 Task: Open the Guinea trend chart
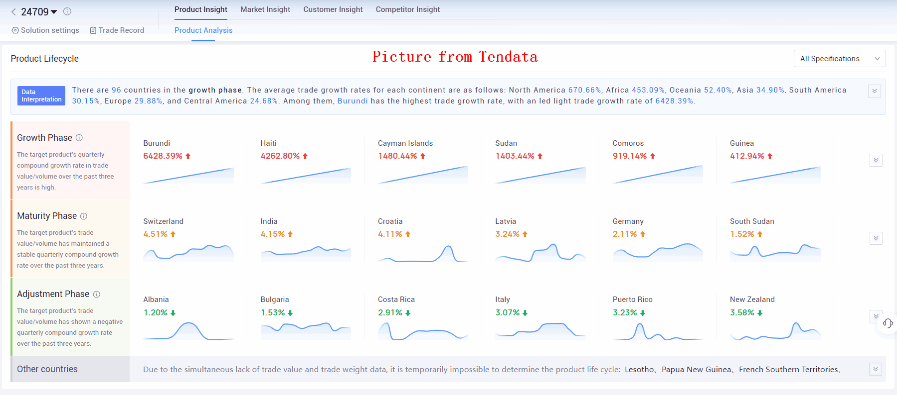[775, 175]
